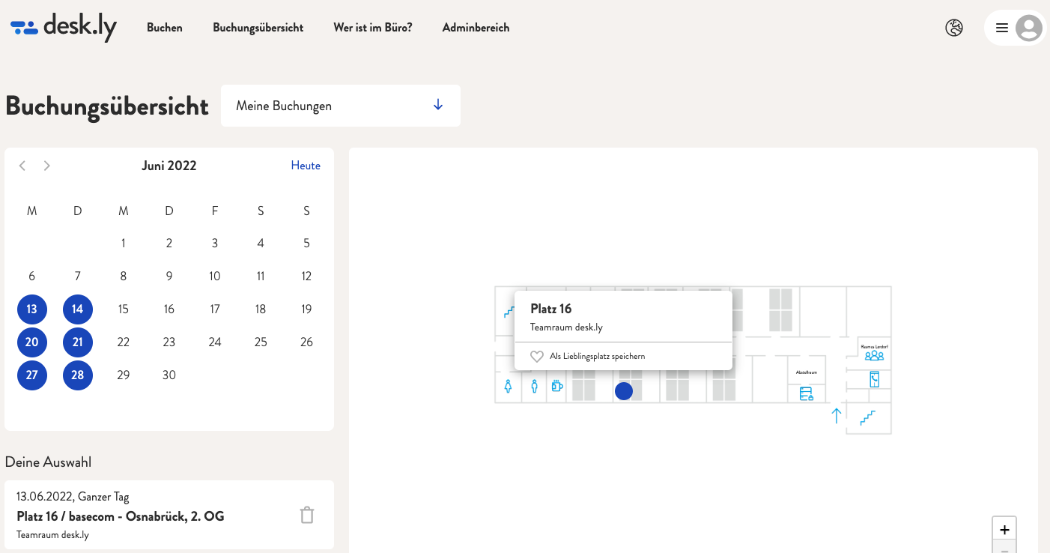The image size is (1050, 553).
Task: Click the coffee mug kitchen icon
Action: coord(557,386)
